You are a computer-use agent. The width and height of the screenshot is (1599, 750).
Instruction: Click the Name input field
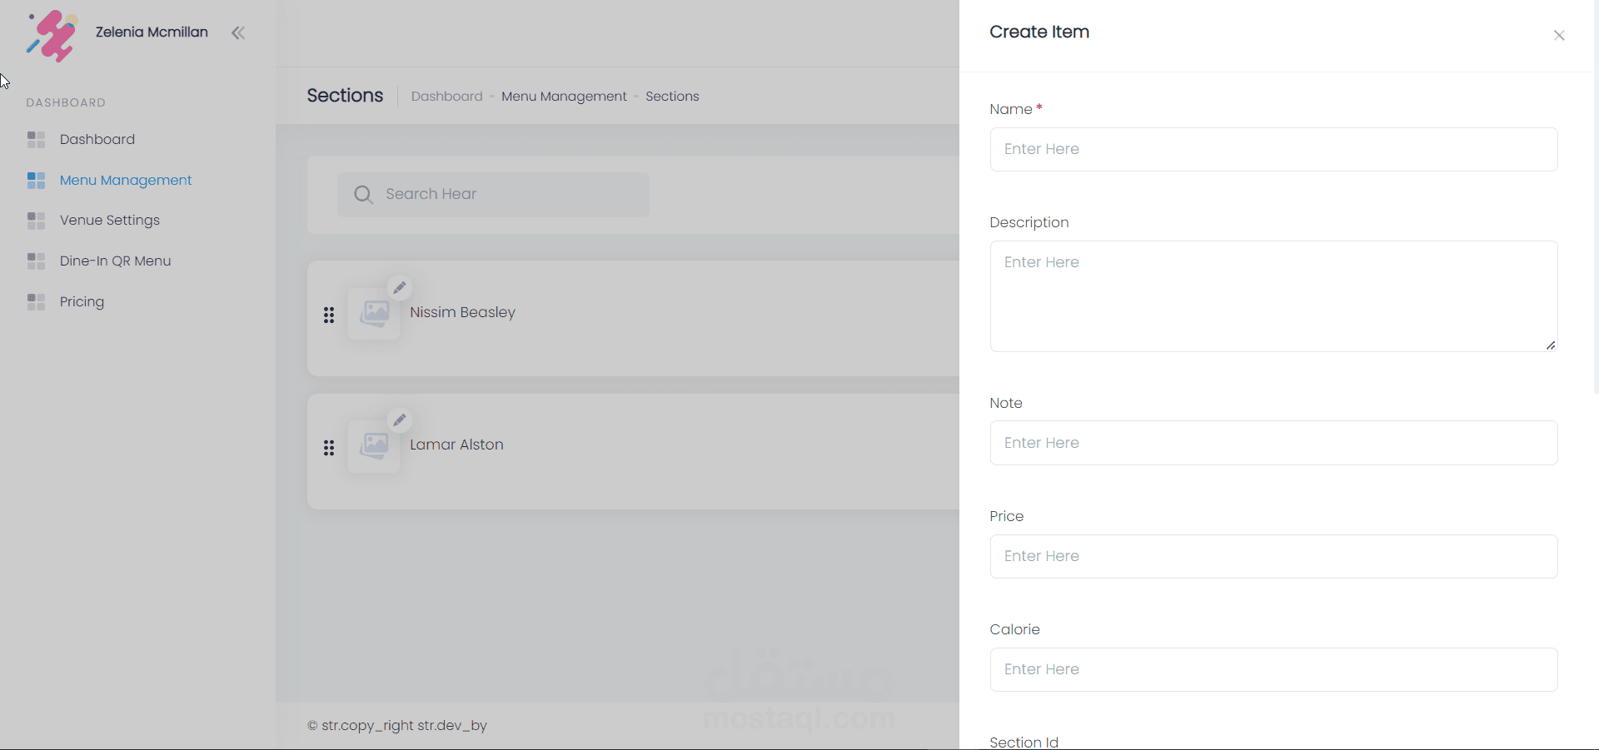click(1273, 150)
